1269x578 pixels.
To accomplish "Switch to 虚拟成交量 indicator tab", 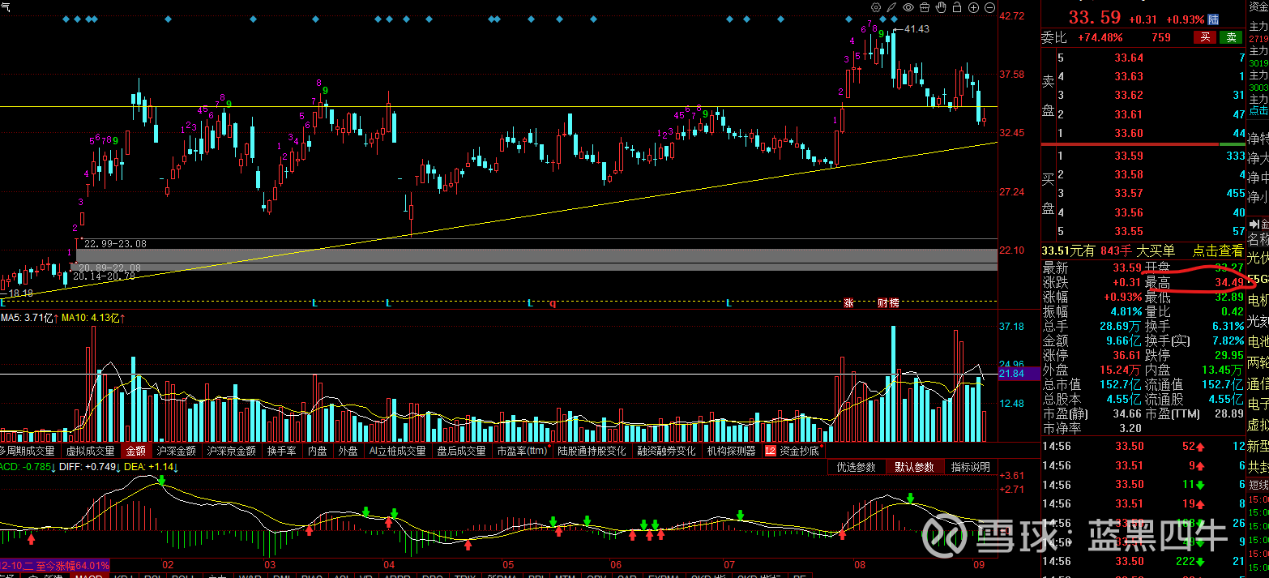I will coord(90,451).
